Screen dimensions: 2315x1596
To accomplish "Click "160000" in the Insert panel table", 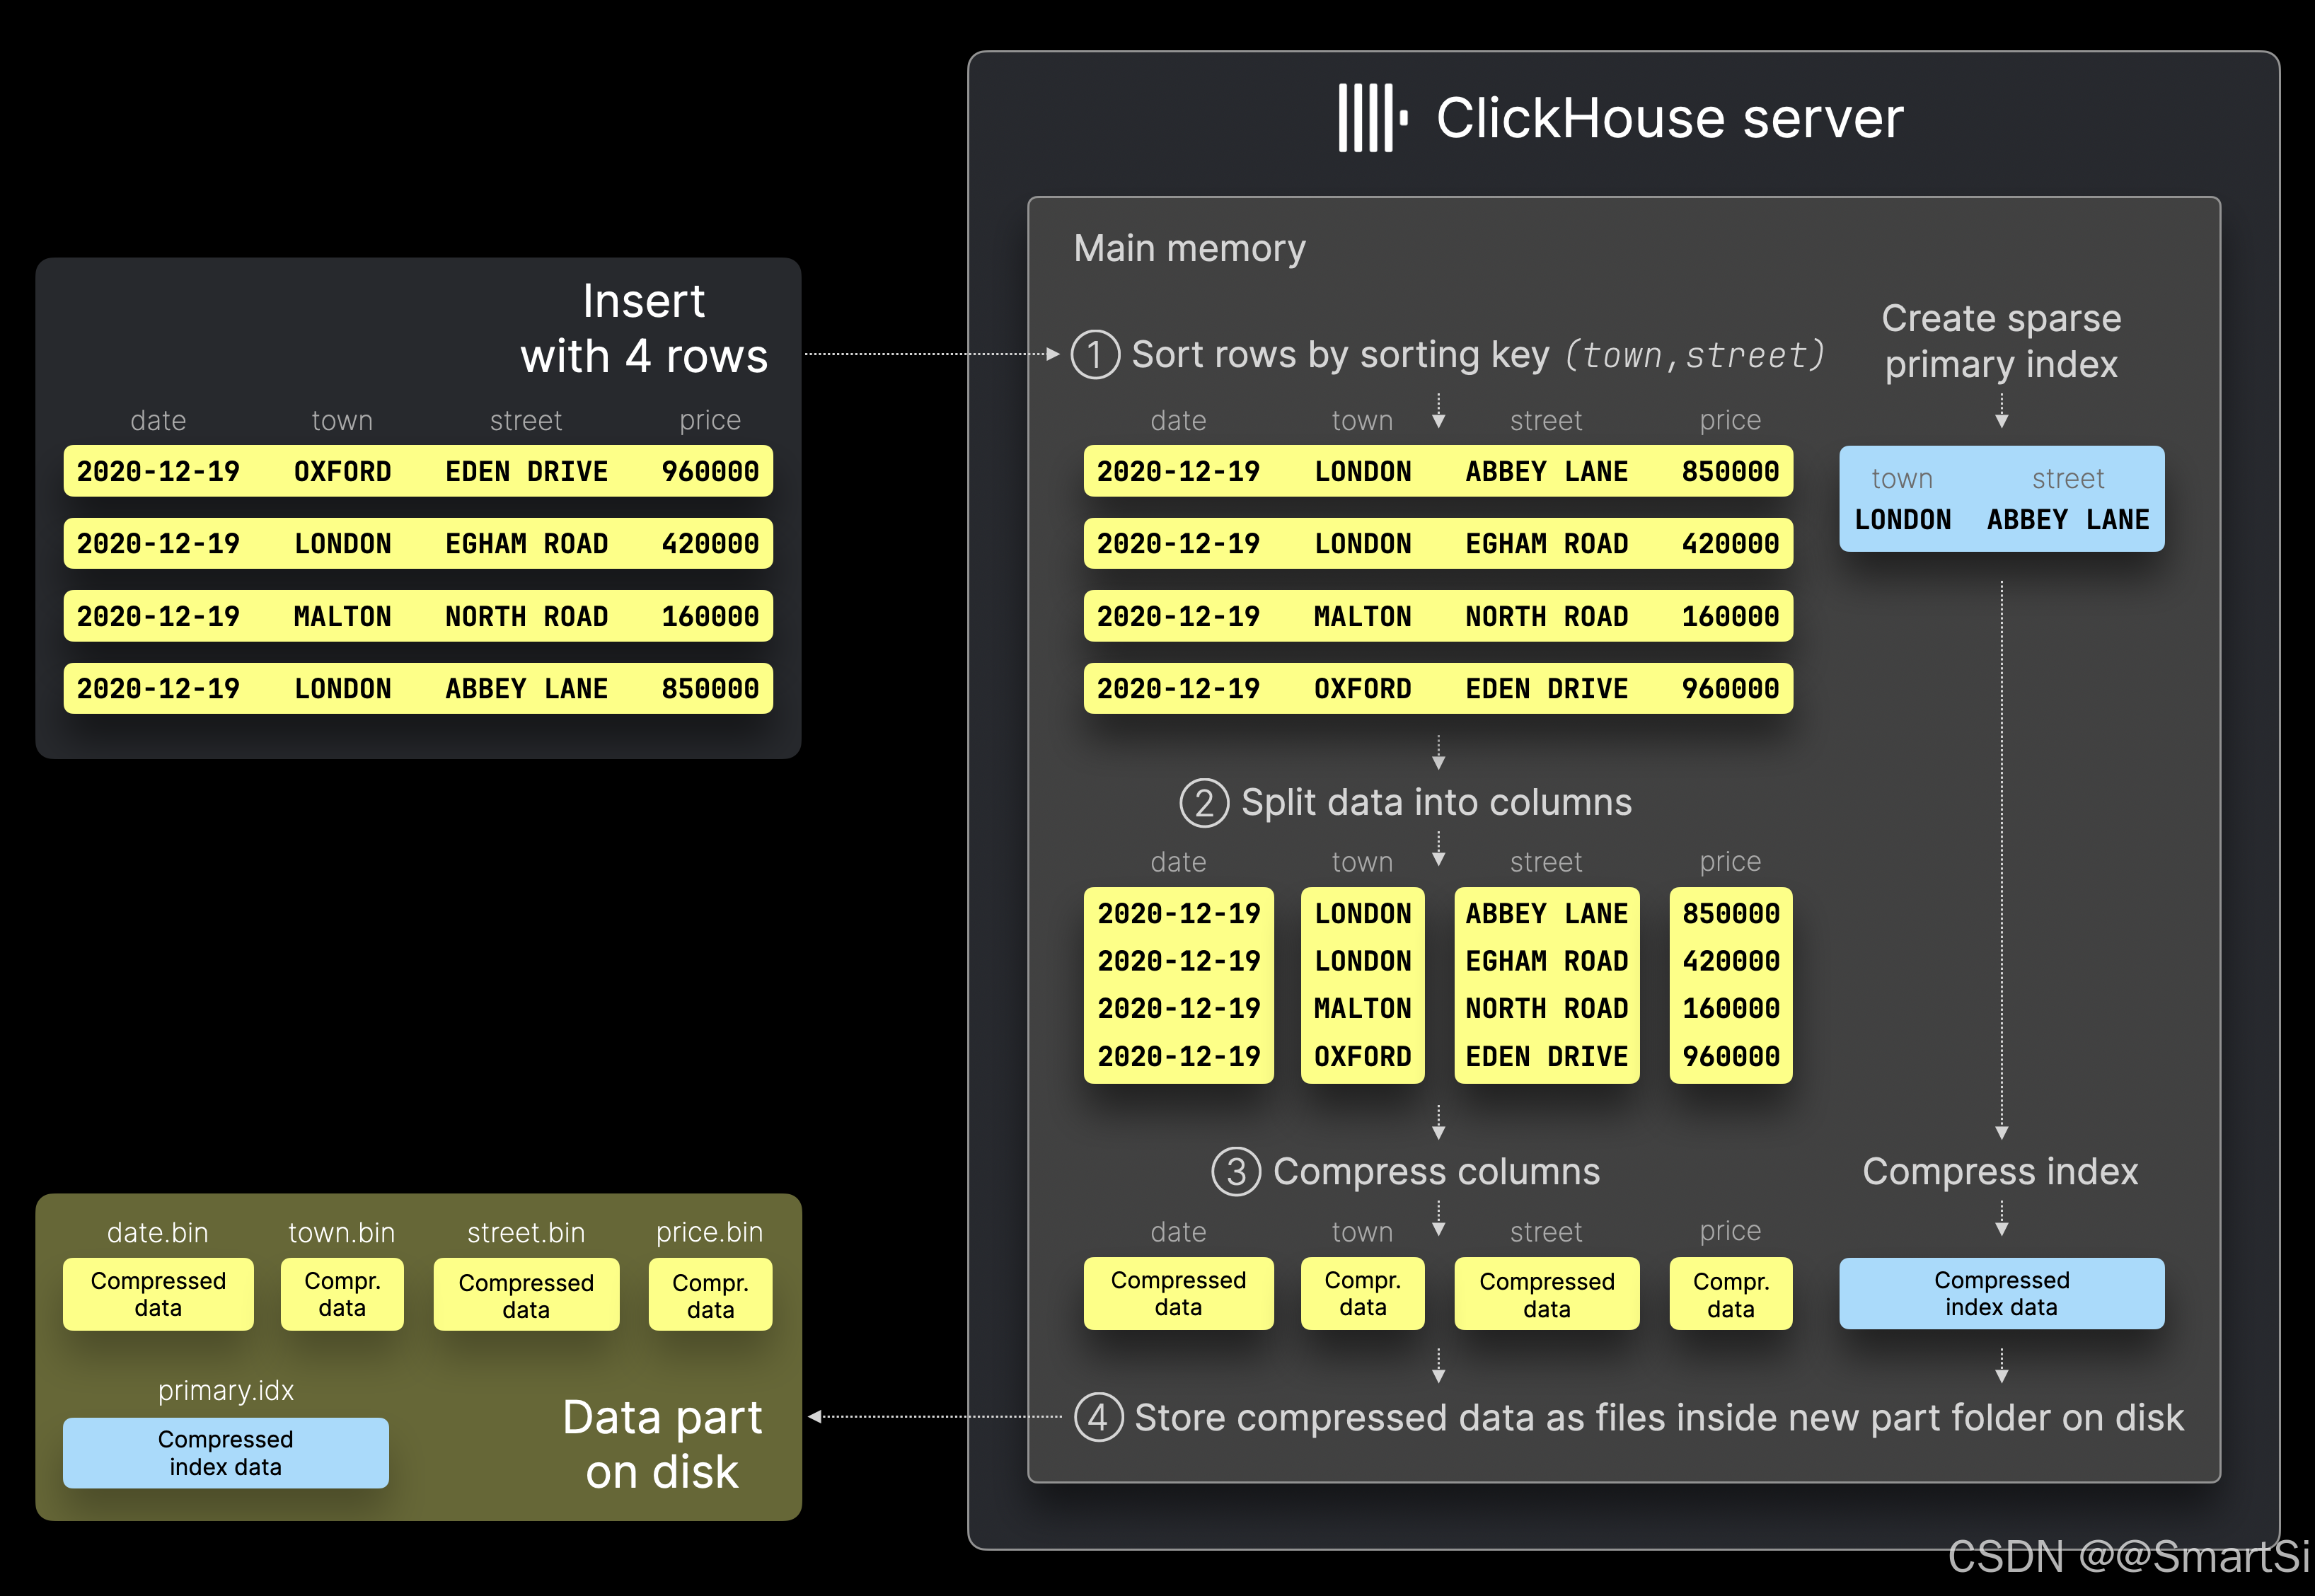I will point(710,616).
